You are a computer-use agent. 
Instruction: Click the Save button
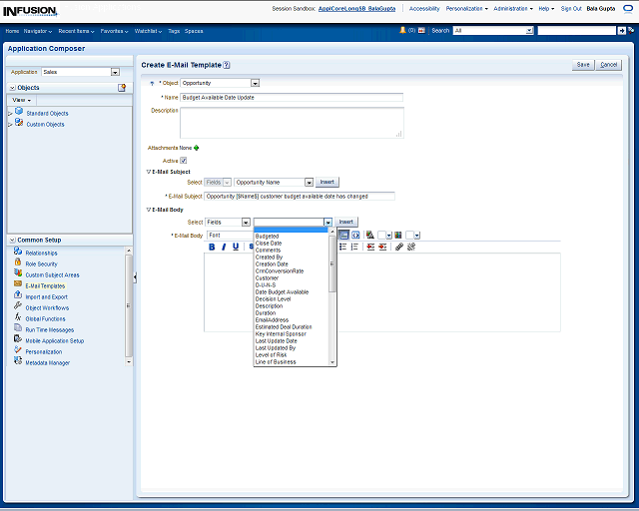[583, 64]
